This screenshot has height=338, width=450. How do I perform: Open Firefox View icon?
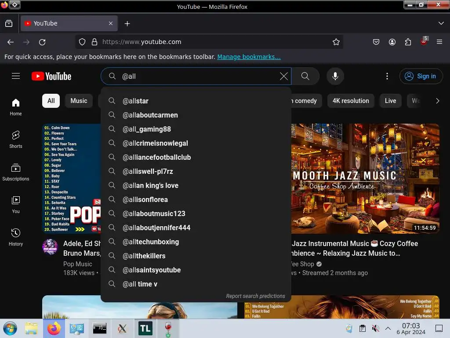[9, 23]
